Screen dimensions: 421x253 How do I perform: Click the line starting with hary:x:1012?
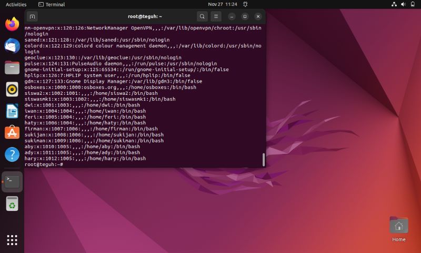pyautogui.click(x=85, y=158)
